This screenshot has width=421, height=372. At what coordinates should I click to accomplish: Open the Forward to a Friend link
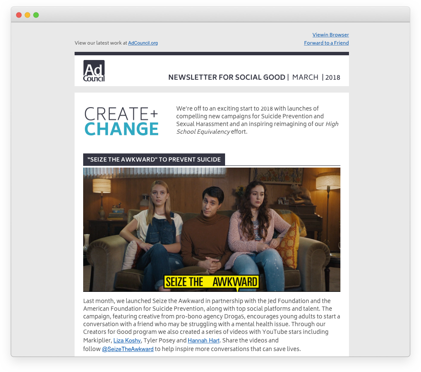(x=326, y=43)
